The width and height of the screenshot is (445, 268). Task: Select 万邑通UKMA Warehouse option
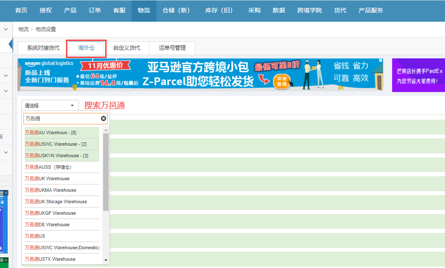coord(62,190)
